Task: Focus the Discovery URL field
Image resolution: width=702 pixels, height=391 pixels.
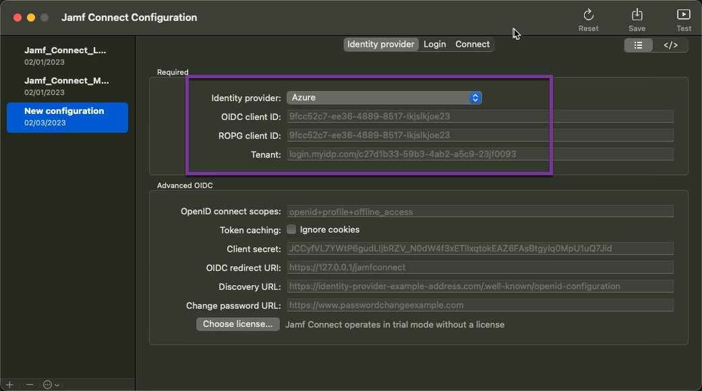Action: [480, 287]
